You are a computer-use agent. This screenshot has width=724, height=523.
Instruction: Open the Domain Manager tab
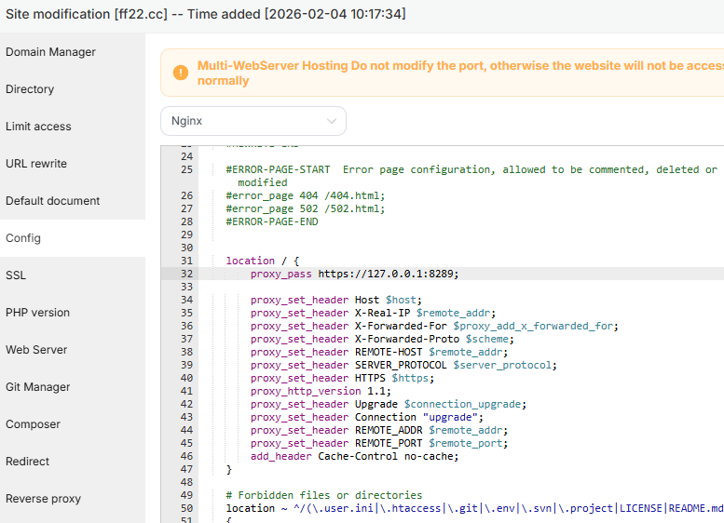pyautogui.click(x=50, y=52)
